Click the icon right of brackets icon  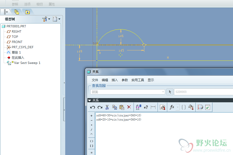pyautogui.click(x=191, y=107)
